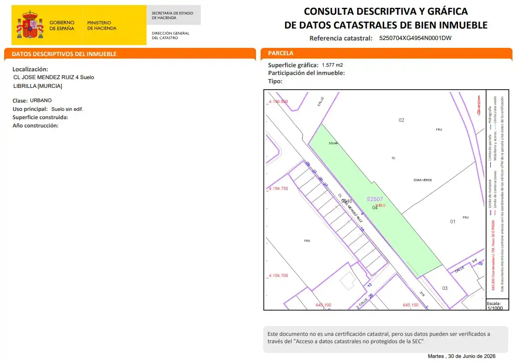This screenshot has height=363, width=518.
Task: Click the map coordinate '4.194.750'
Action: coord(278,189)
